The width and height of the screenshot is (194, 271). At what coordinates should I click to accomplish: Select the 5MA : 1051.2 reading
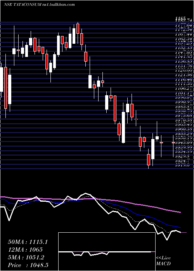pos(26,257)
